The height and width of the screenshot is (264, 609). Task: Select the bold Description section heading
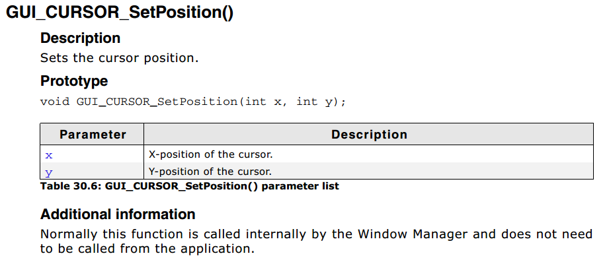[81, 38]
